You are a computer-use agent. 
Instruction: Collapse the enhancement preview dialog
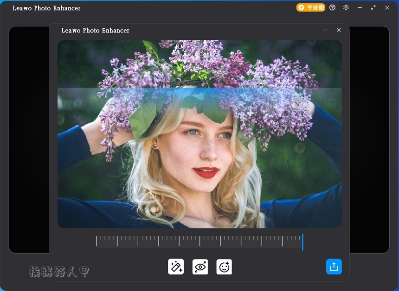(325, 30)
